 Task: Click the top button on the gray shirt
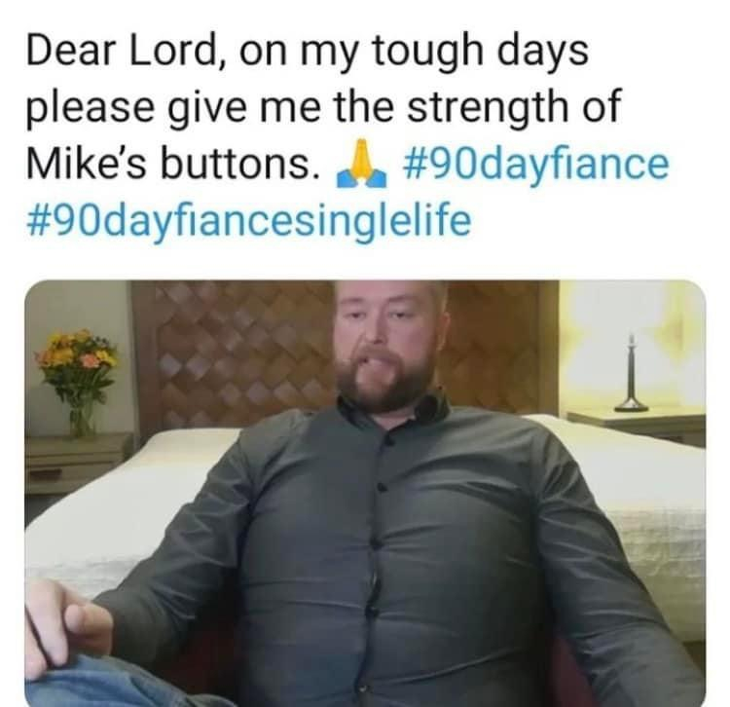[x=386, y=441]
